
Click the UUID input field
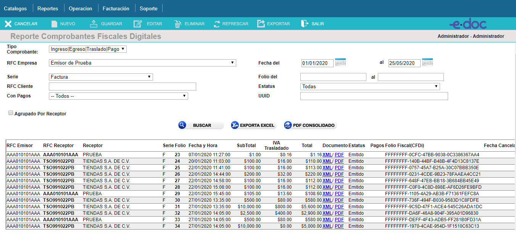click(374, 96)
